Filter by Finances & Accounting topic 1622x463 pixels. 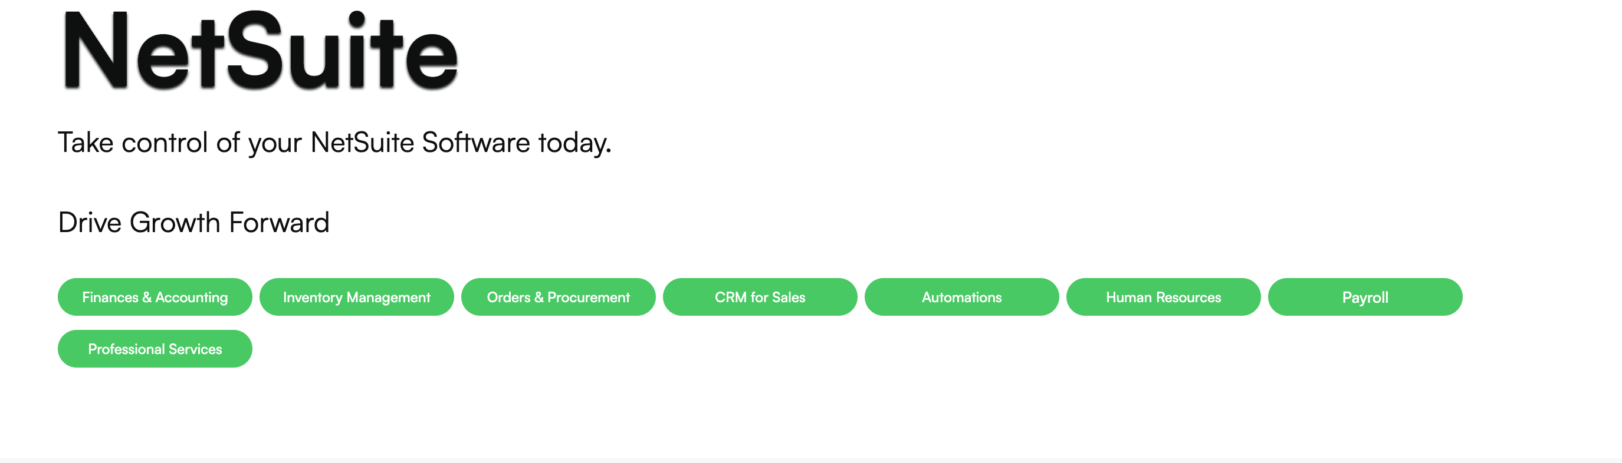pos(155,297)
